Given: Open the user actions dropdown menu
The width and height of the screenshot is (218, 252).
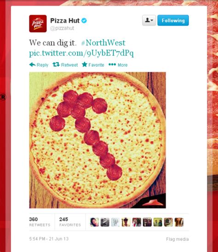Looking at the screenshot, I should pos(149,20).
